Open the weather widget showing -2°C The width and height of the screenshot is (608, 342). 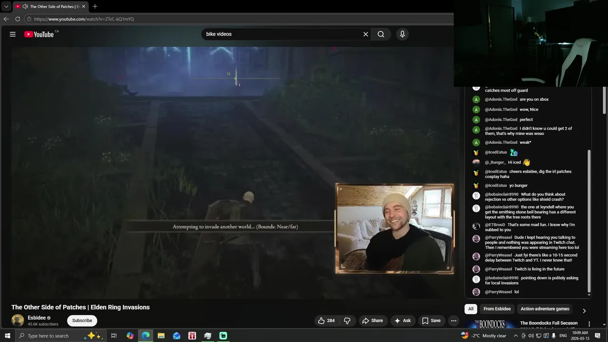click(484, 336)
